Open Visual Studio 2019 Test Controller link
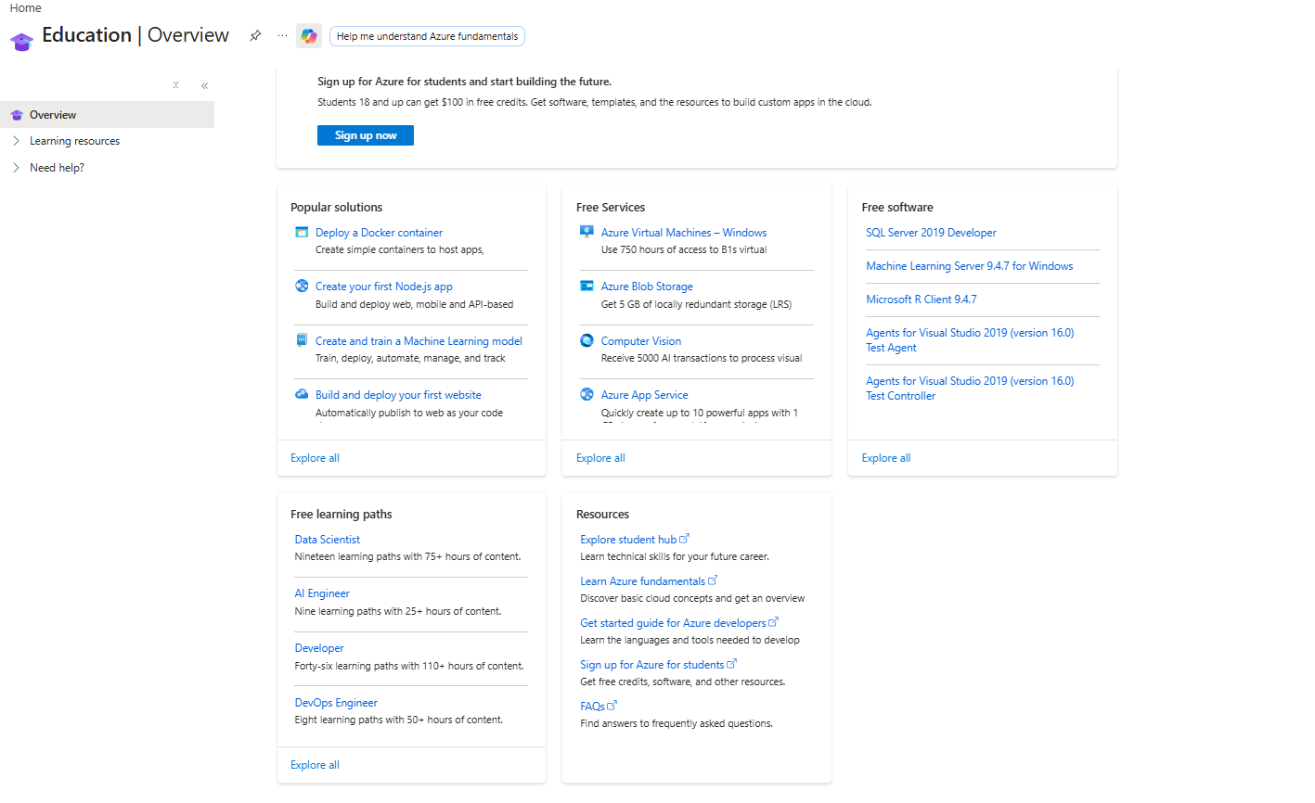 (x=970, y=389)
